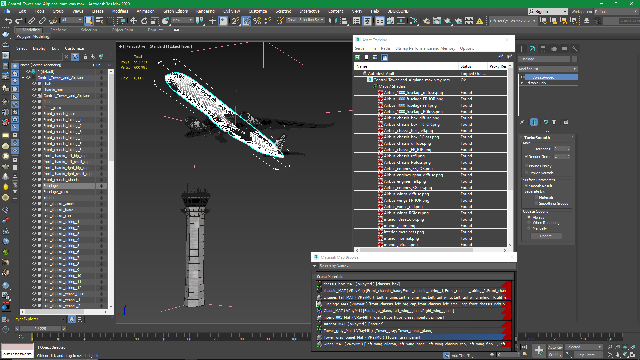
Task: Open Render Setup teapot icon
Action: 426,21
